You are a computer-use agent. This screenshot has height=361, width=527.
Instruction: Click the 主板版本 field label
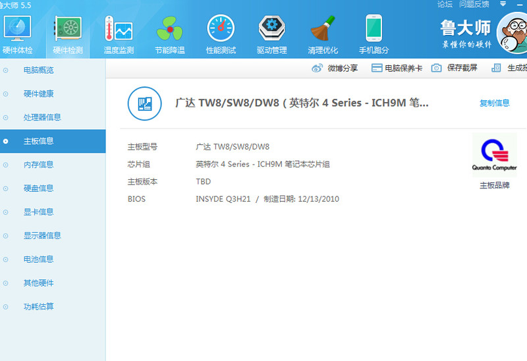(x=142, y=182)
